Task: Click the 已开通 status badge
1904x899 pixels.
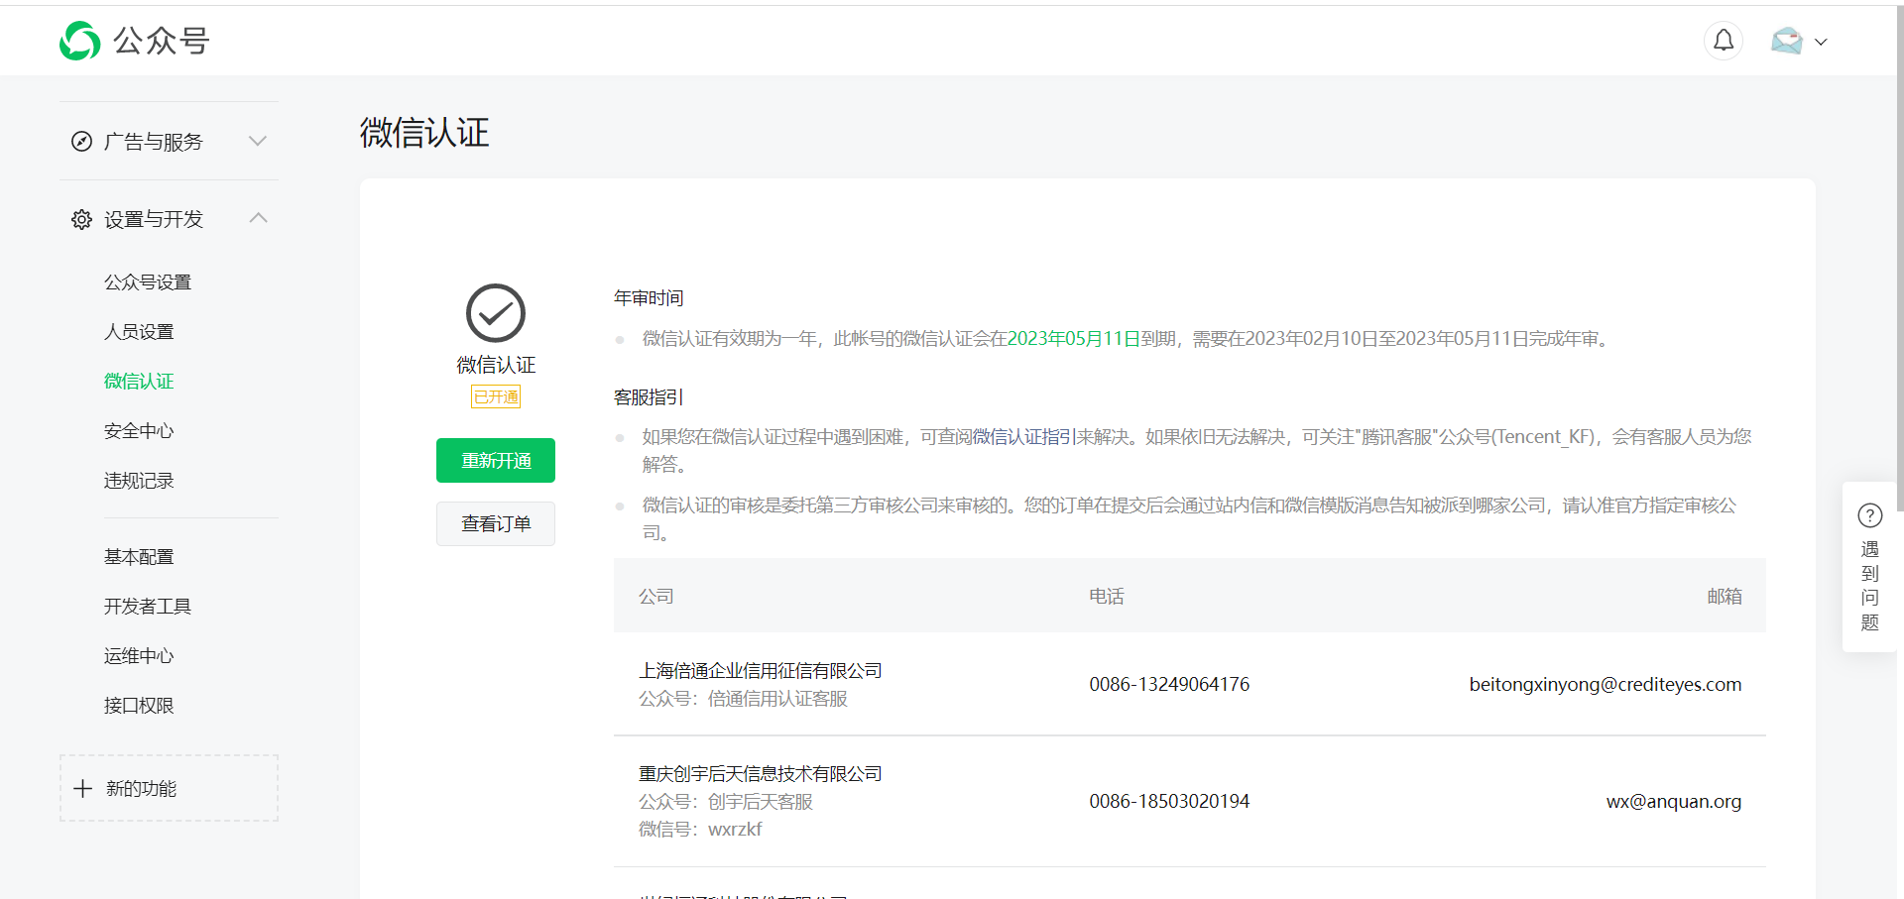Action: tap(496, 396)
